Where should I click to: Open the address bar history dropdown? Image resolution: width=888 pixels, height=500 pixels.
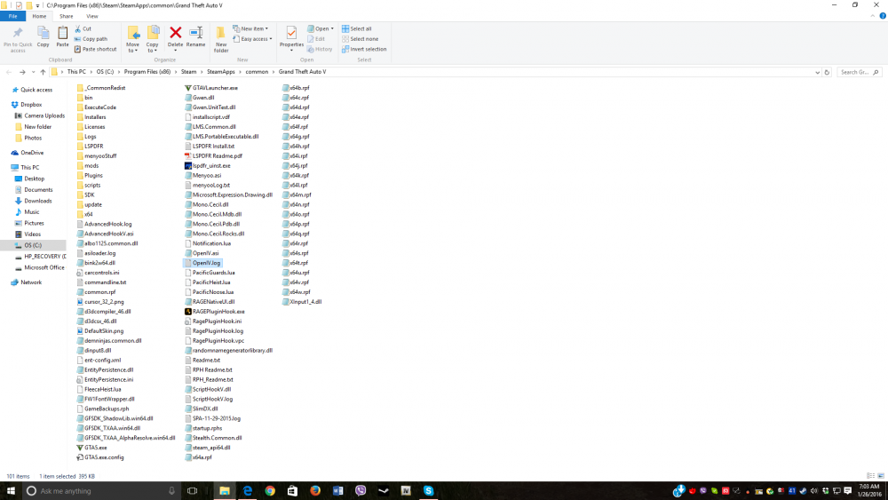pyautogui.click(x=817, y=73)
